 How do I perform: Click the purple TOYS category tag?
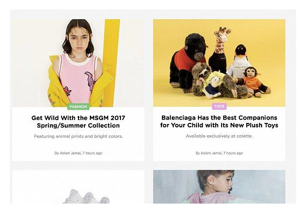(219, 107)
